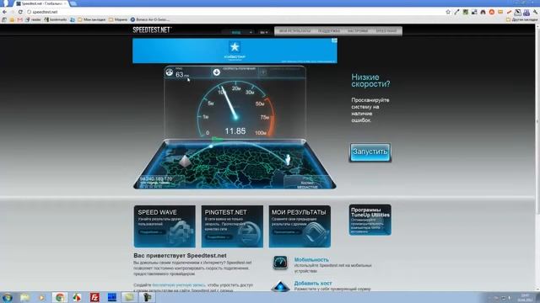Click the taskbar clock
Viewport: 540px width, 303px height.
pos(526,298)
